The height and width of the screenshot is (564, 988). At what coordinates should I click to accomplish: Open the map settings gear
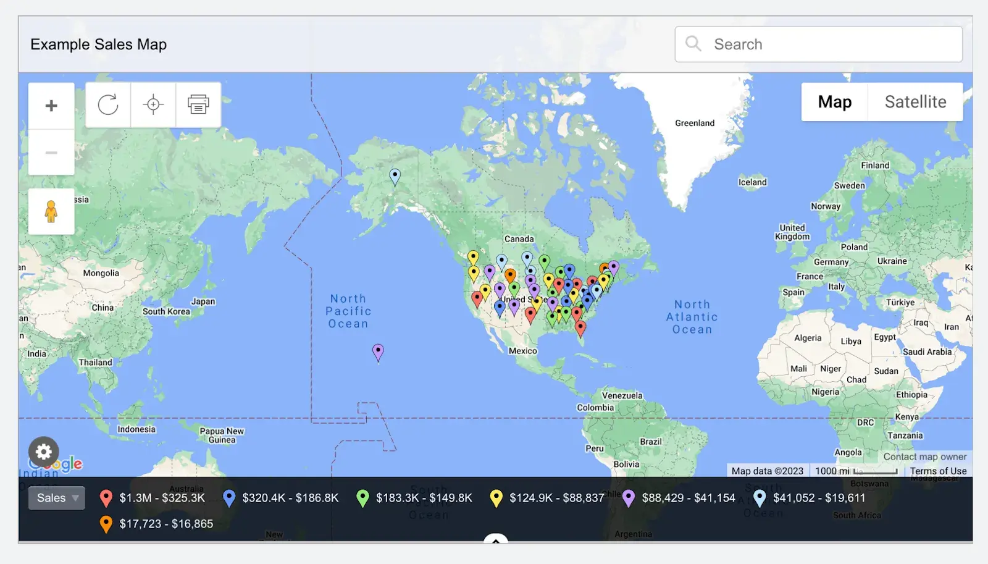(x=43, y=453)
